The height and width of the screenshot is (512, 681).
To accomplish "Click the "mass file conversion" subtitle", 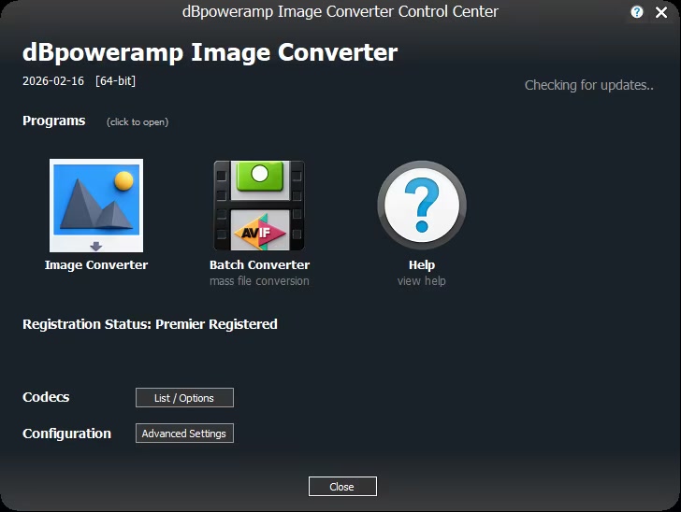I will (259, 281).
